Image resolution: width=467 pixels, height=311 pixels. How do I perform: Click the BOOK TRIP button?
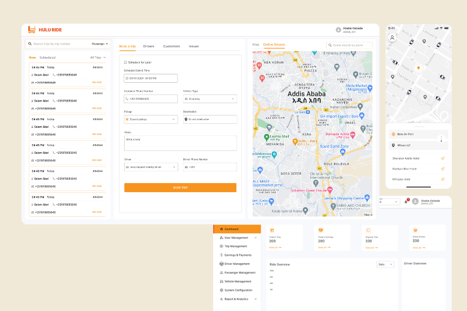point(180,188)
